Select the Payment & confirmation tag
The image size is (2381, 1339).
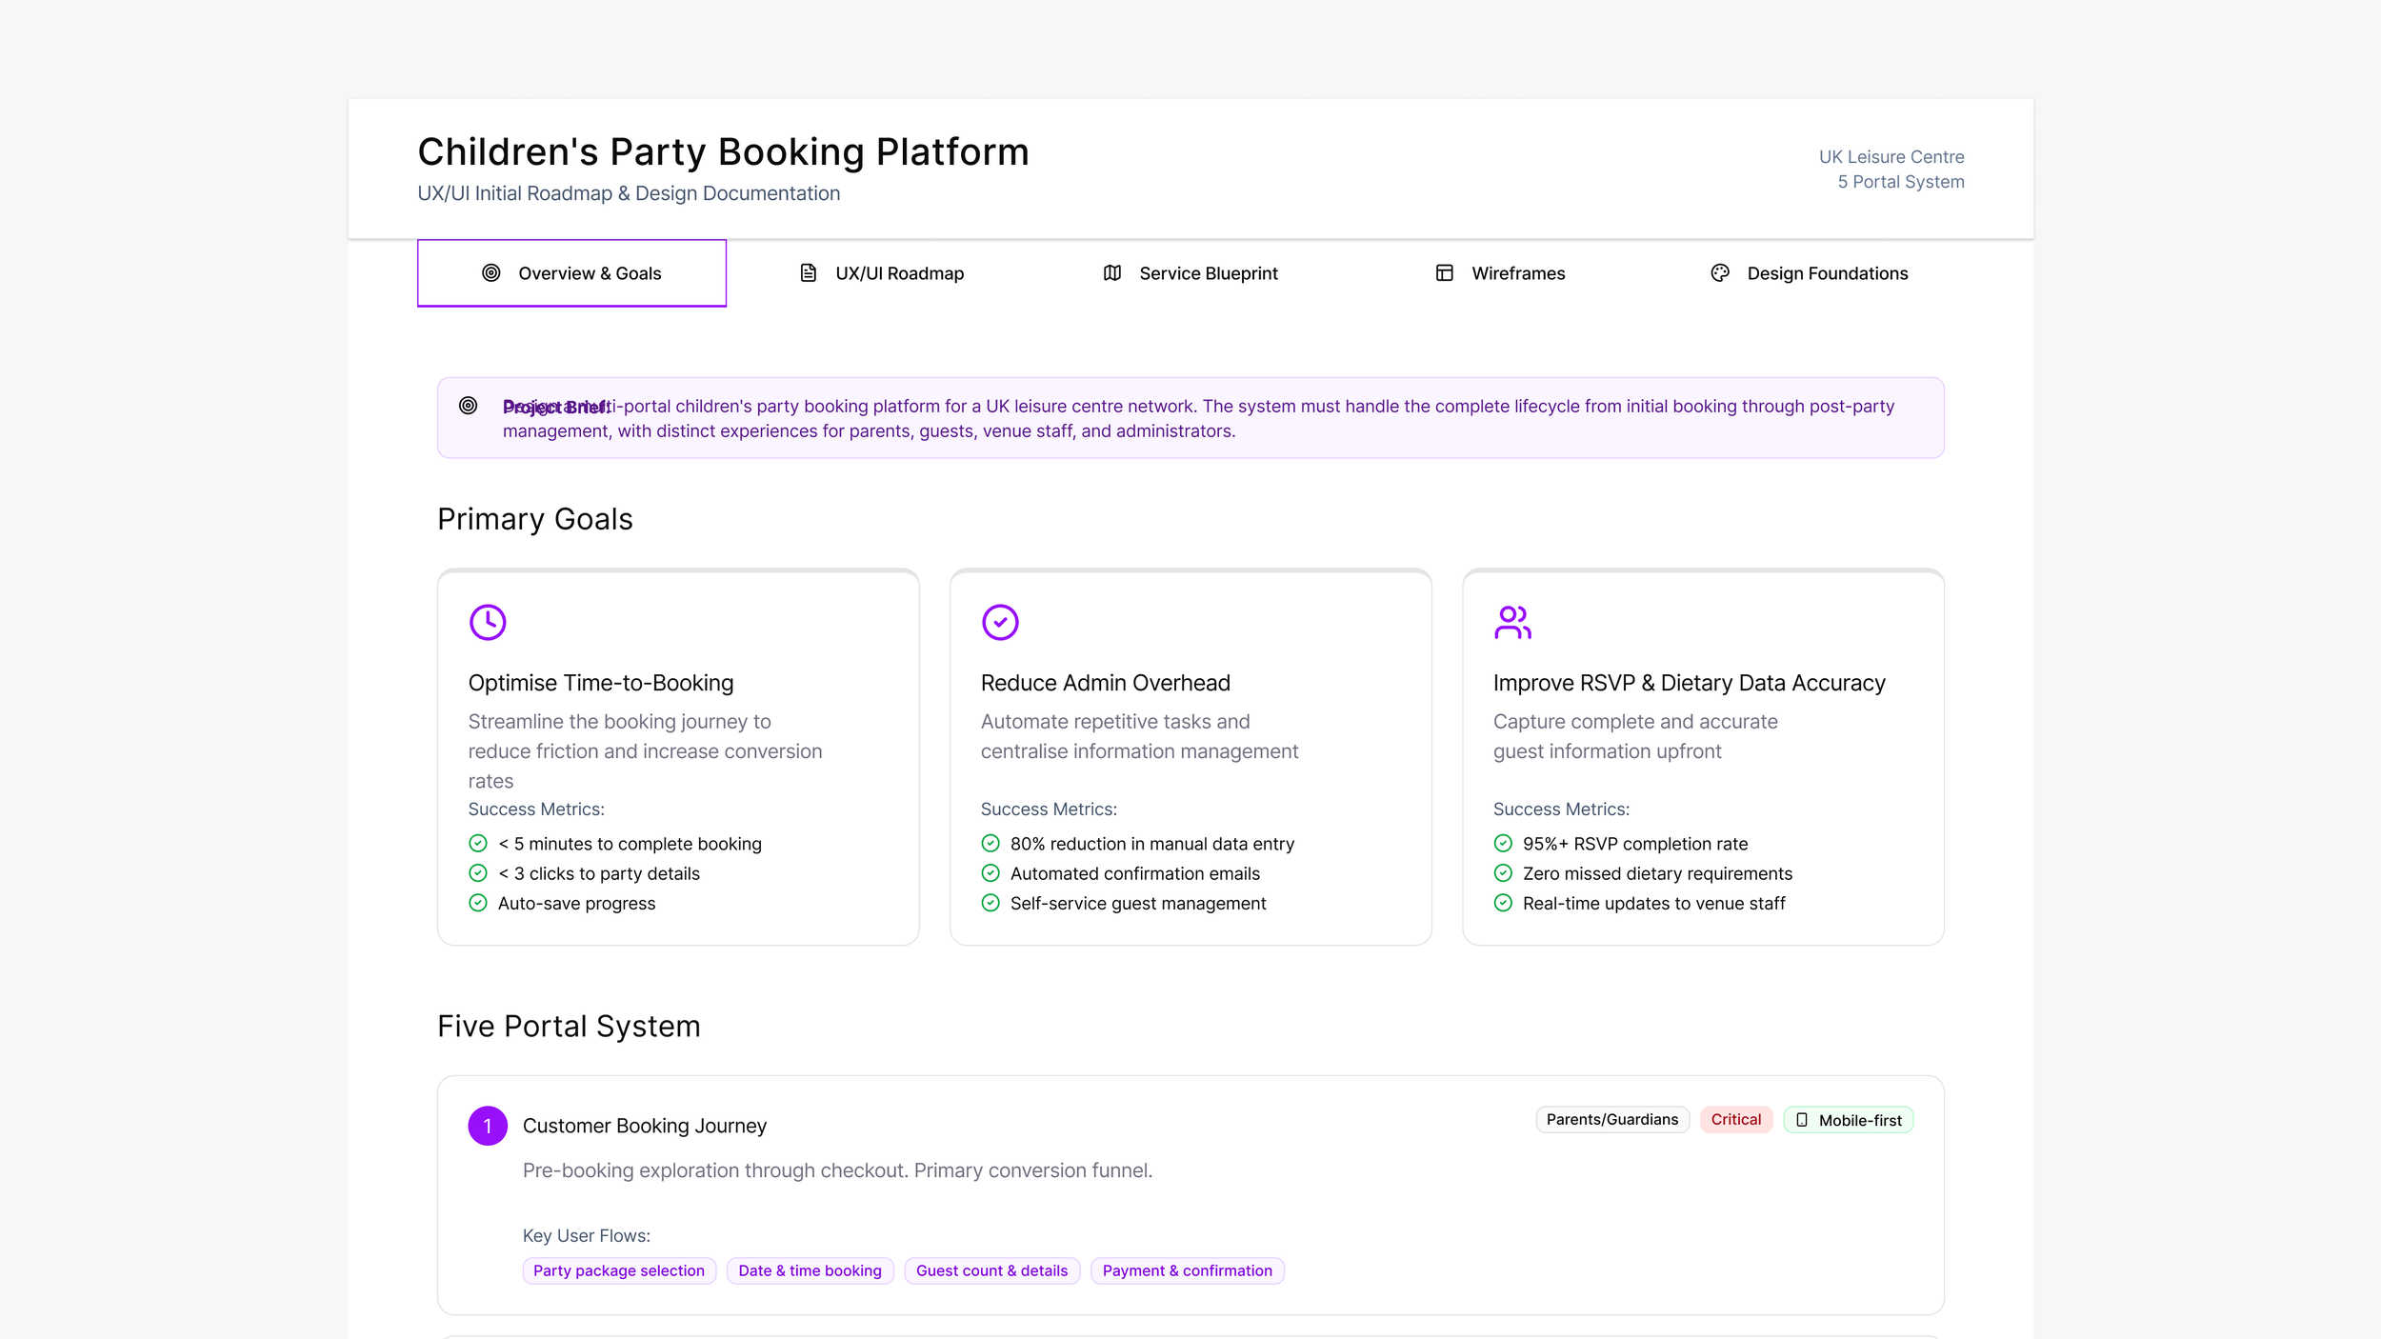1187,1270
